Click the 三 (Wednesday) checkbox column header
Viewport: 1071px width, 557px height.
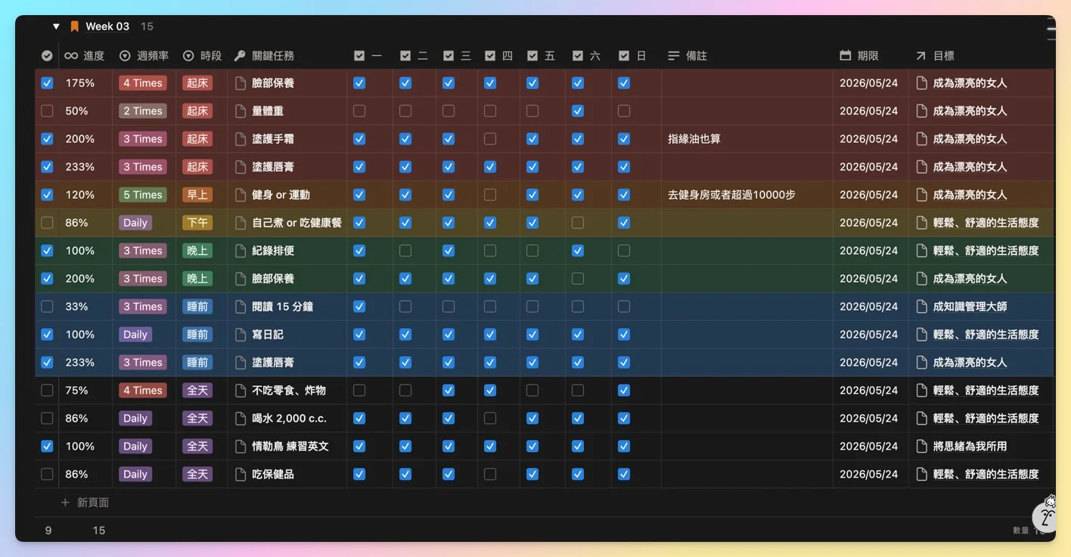[x=457, y=56]
